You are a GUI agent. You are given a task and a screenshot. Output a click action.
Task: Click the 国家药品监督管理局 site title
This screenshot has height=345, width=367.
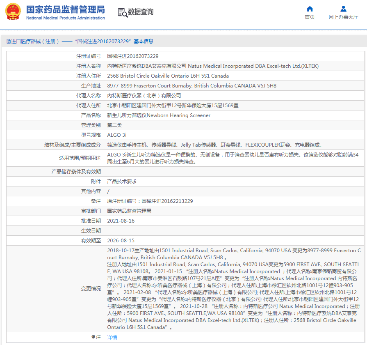65,9
